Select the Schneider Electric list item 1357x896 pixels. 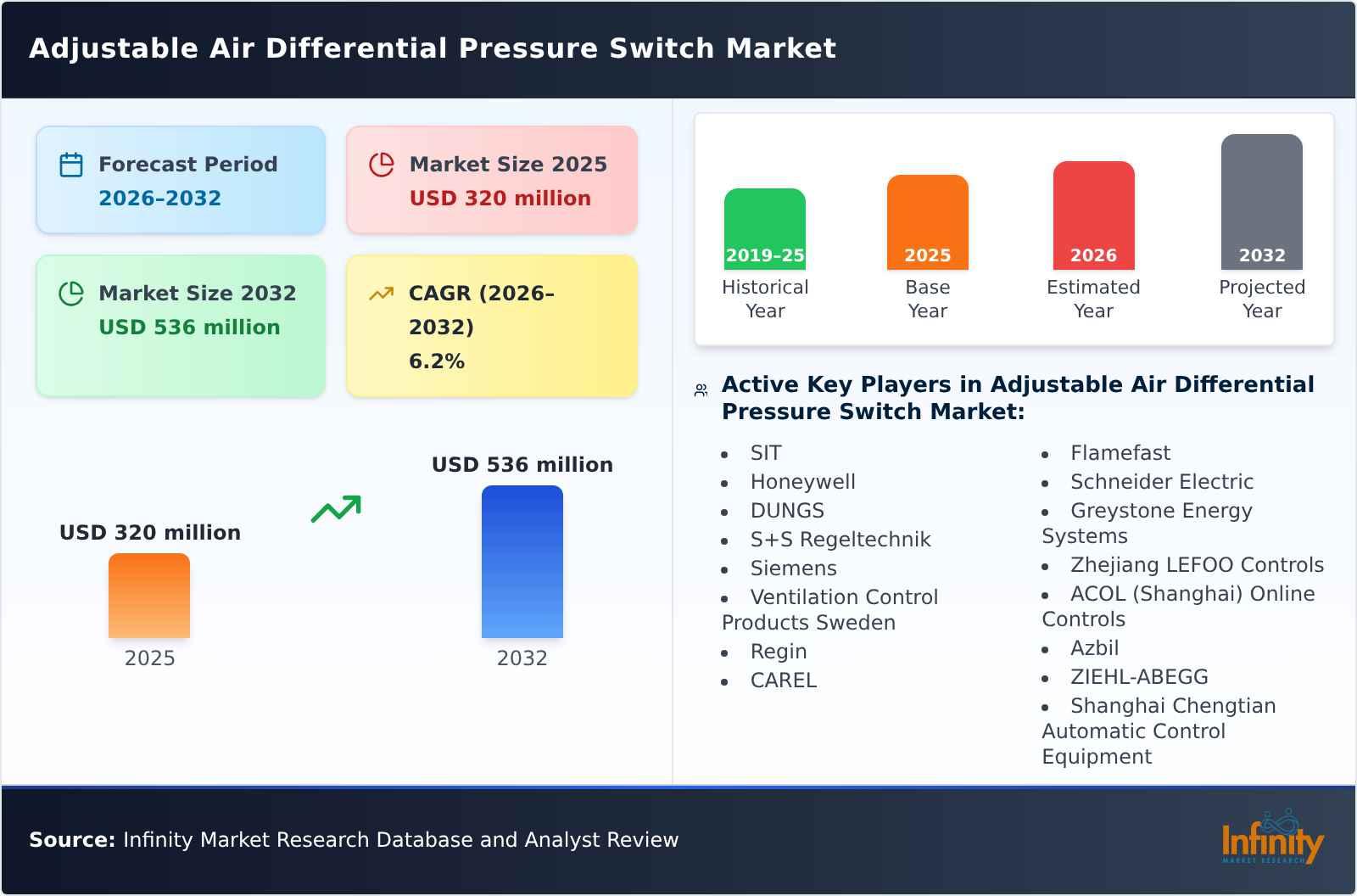click(1164, 482)
